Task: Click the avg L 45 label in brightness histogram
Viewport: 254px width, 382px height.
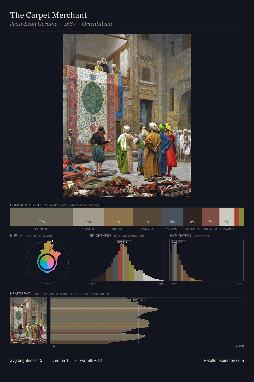Action: 123,242
